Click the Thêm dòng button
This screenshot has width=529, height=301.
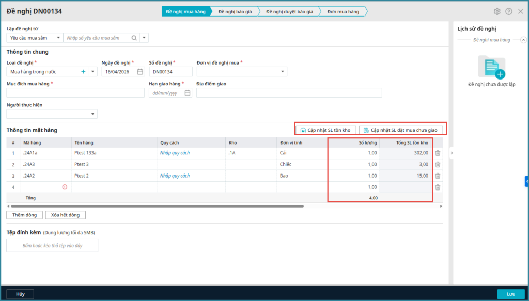coord(24,215)
